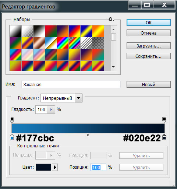Click the Гладкость value field
The image size is (177, 189).
point(41,109)
